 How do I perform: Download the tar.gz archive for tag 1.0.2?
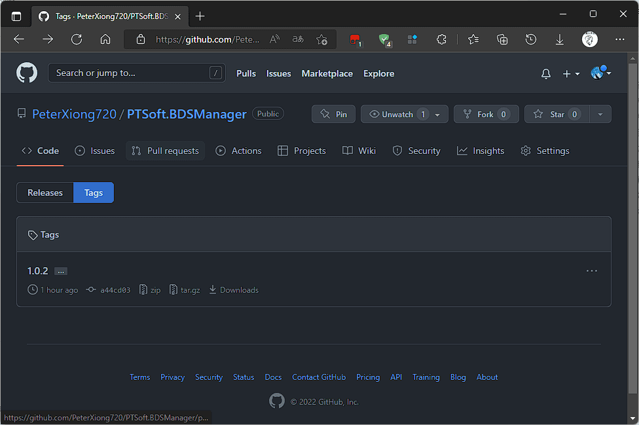coord(185,289)
